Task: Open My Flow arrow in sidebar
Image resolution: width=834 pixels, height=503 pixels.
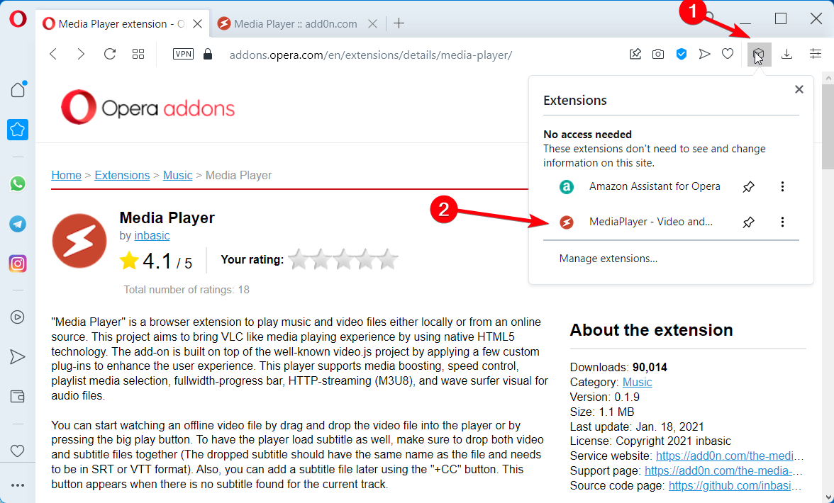Action: [18, 357]
